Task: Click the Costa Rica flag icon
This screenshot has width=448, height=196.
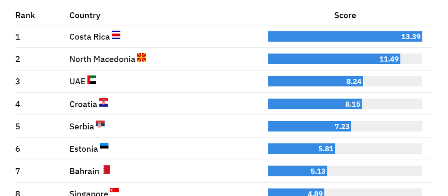Action: (x=116, y=35)
